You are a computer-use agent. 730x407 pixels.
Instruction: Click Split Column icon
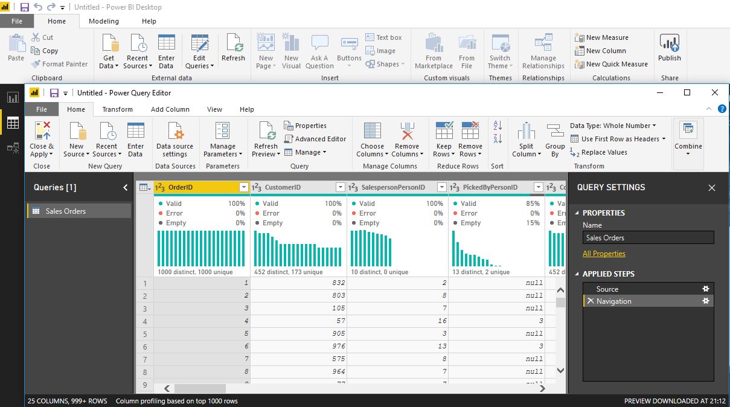coord(526,132)
